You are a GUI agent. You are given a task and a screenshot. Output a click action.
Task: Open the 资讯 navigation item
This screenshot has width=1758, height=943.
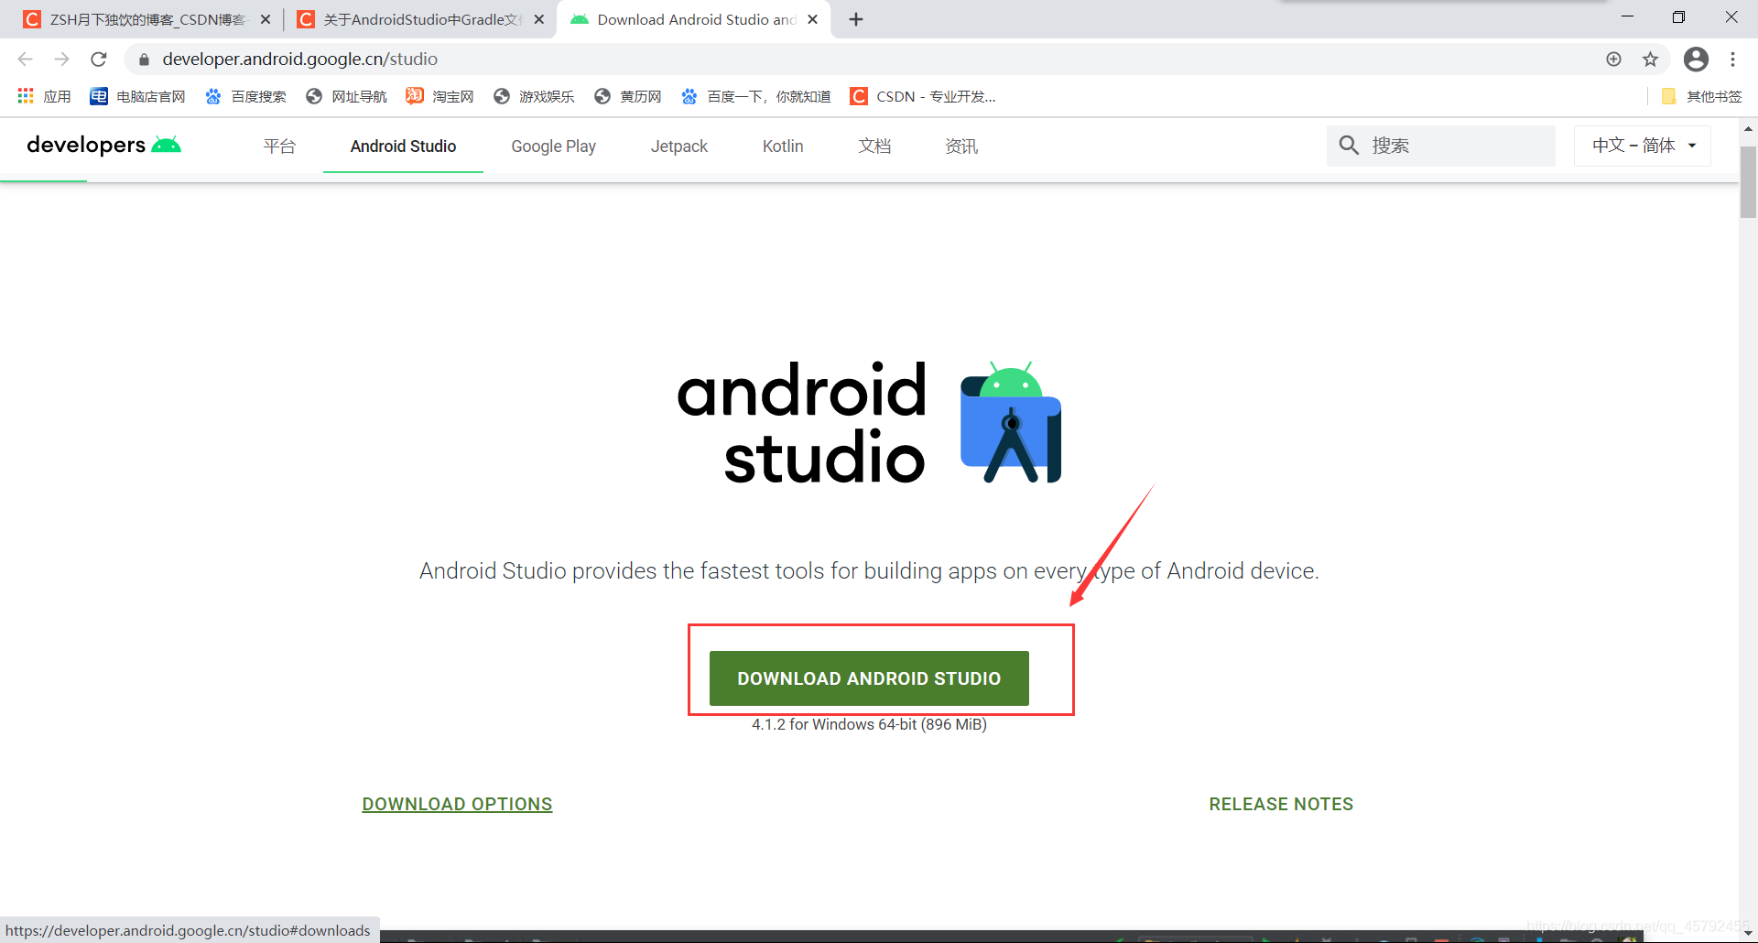[x=961, y=146]
